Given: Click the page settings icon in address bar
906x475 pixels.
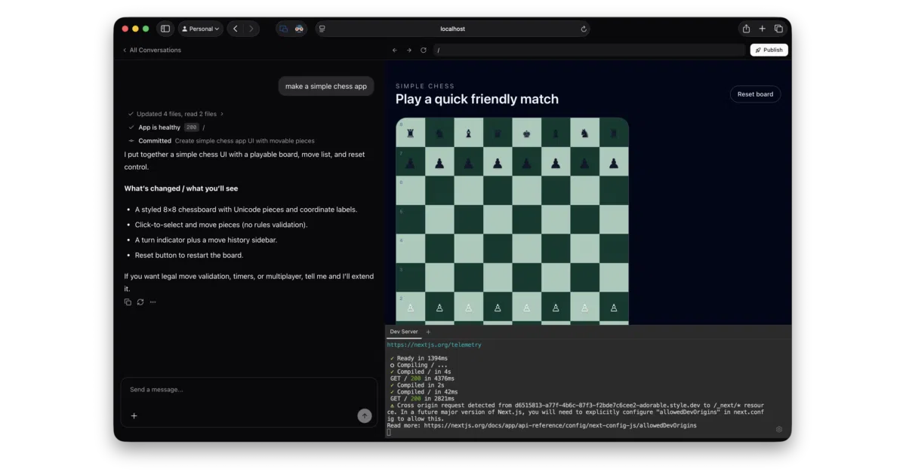Looking at the screenshot, I should pyautogui.click(x=322, y=29).
